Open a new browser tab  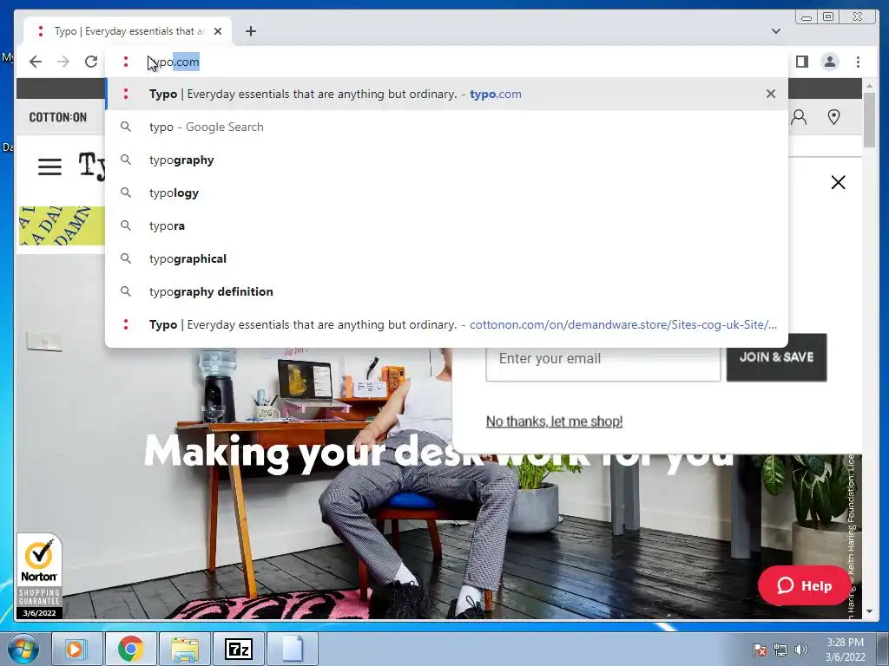(251, 31)
